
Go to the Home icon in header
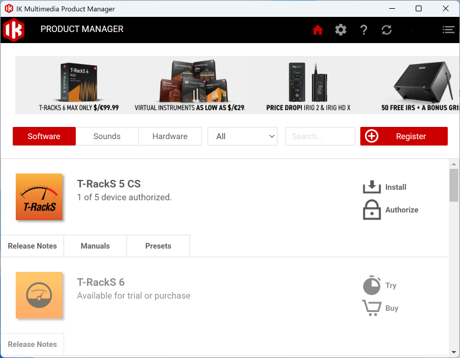click(317, 30)
